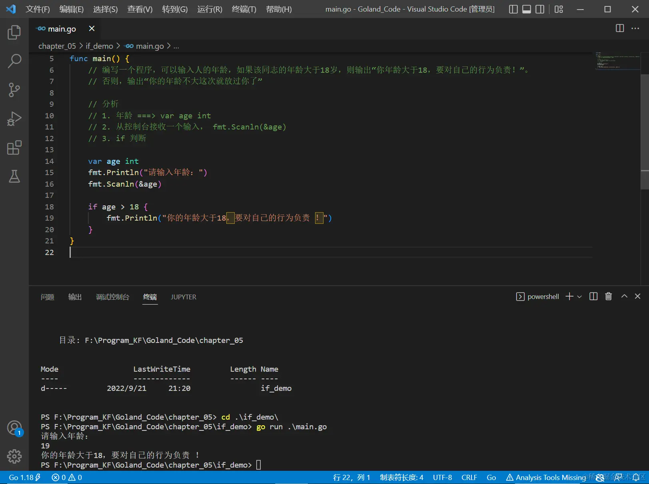Expand the new terminal launch profile dropdown
649x484 pixels.
click(579, 297)
